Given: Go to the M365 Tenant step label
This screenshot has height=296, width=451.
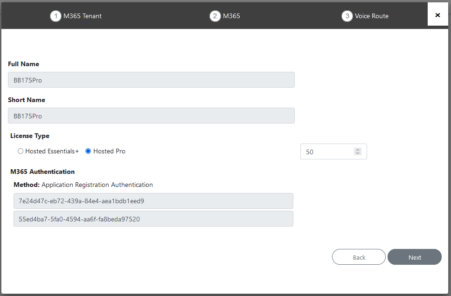Looking at the screenshot, I should point(83,16).
